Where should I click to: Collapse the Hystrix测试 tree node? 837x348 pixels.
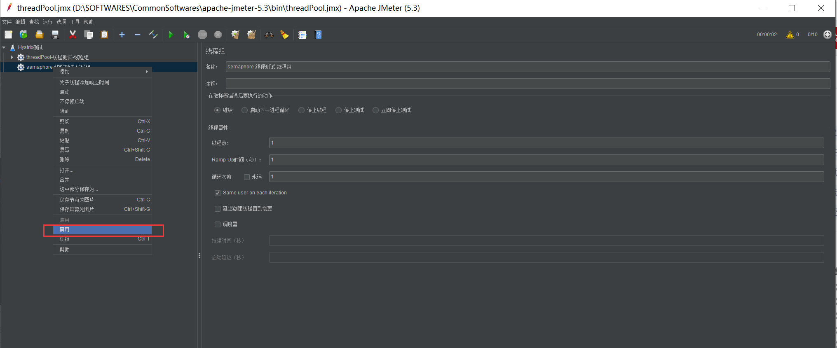coord(4,47)
